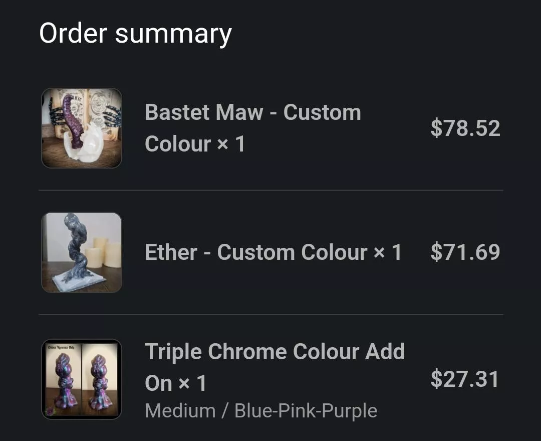Viewport: 541px width, 441px height.
Task: Click the "Medium" size variant text
Action: pos(180,411)
